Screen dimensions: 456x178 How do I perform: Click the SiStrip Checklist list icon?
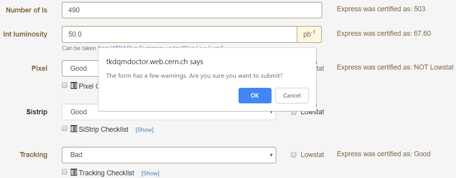point(74,129)
